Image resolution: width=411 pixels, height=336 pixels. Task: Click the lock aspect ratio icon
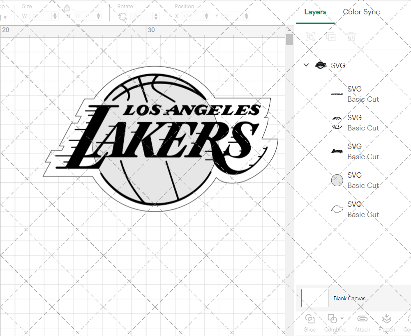click(67, 8)
